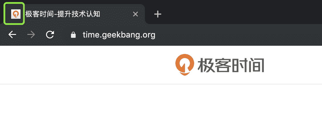Click the 极客时间 wordmark on the page

231,65
